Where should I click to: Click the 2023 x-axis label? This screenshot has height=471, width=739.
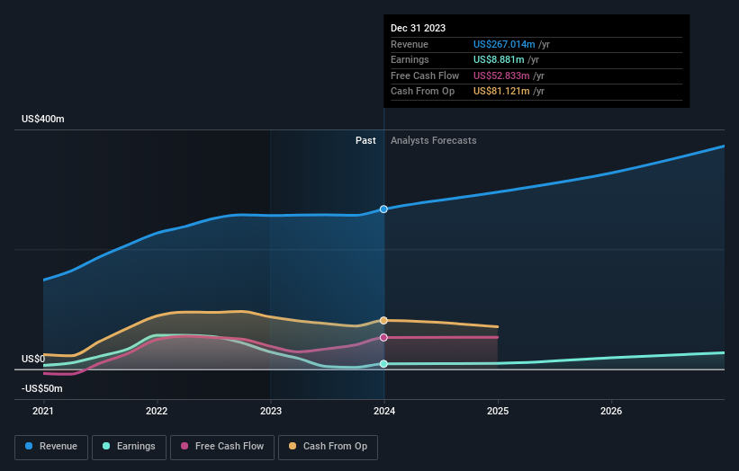[x=271, y=411]
